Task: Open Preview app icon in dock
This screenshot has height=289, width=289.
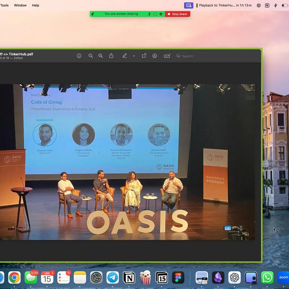Action: point(202,277)
